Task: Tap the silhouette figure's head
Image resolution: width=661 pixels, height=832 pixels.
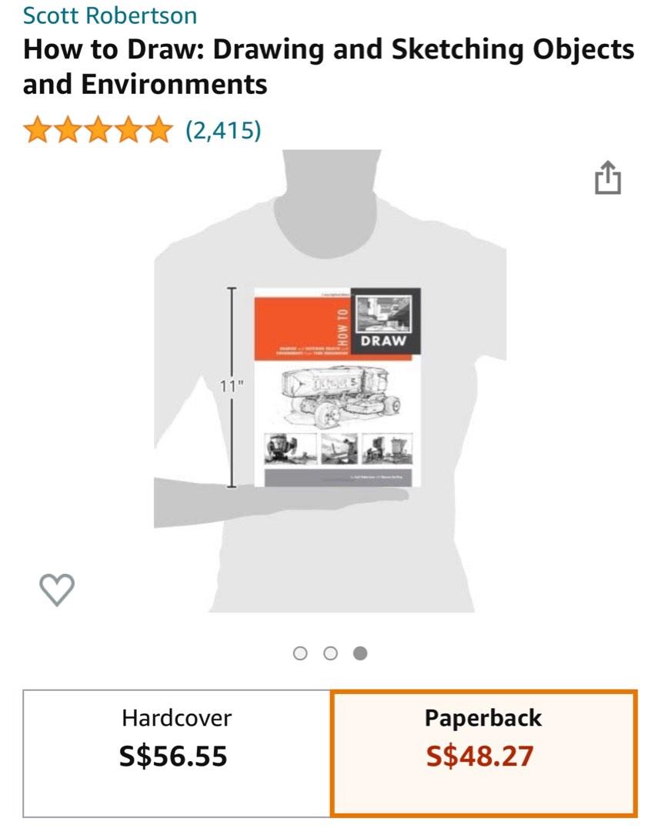Action: click(x=332, y=203)
